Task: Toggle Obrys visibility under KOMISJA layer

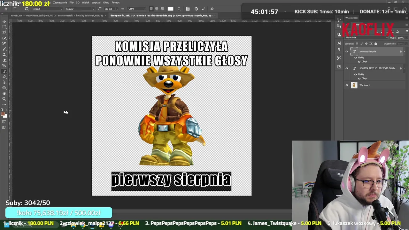Action: pos(359,79)
